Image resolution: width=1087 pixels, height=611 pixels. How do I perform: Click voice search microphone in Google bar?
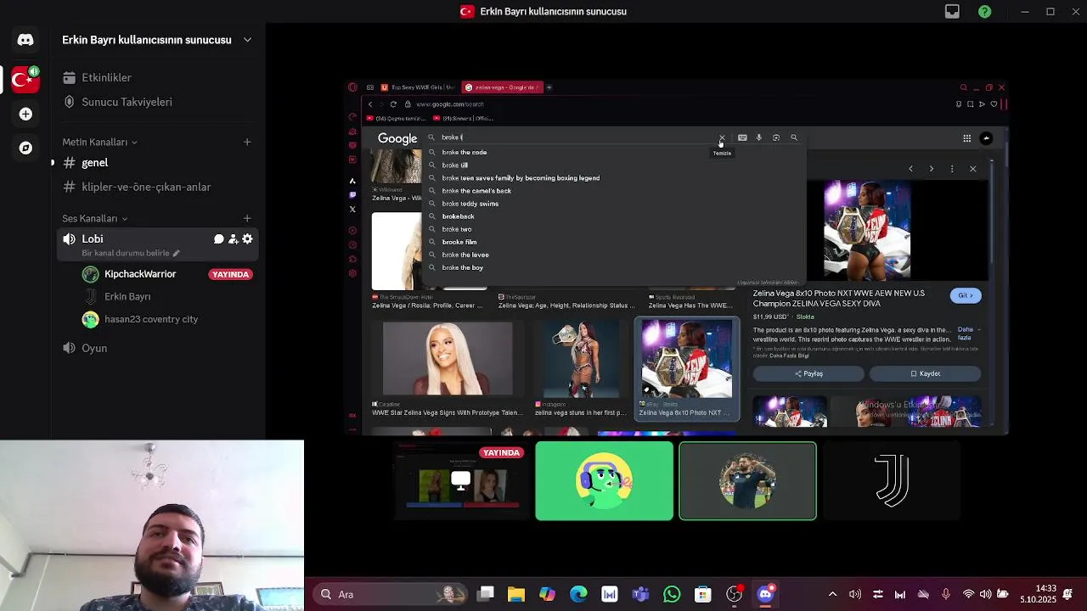[x=759, y=137]
